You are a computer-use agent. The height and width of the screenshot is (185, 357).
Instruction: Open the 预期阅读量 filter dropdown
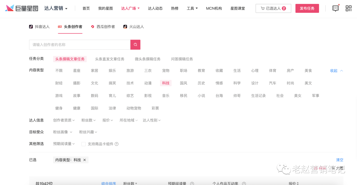click(x=64, y=144)
